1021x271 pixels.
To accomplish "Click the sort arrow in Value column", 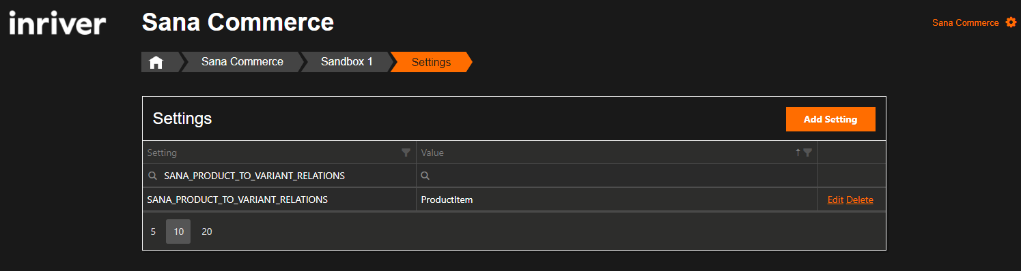I will pos(798,153).
